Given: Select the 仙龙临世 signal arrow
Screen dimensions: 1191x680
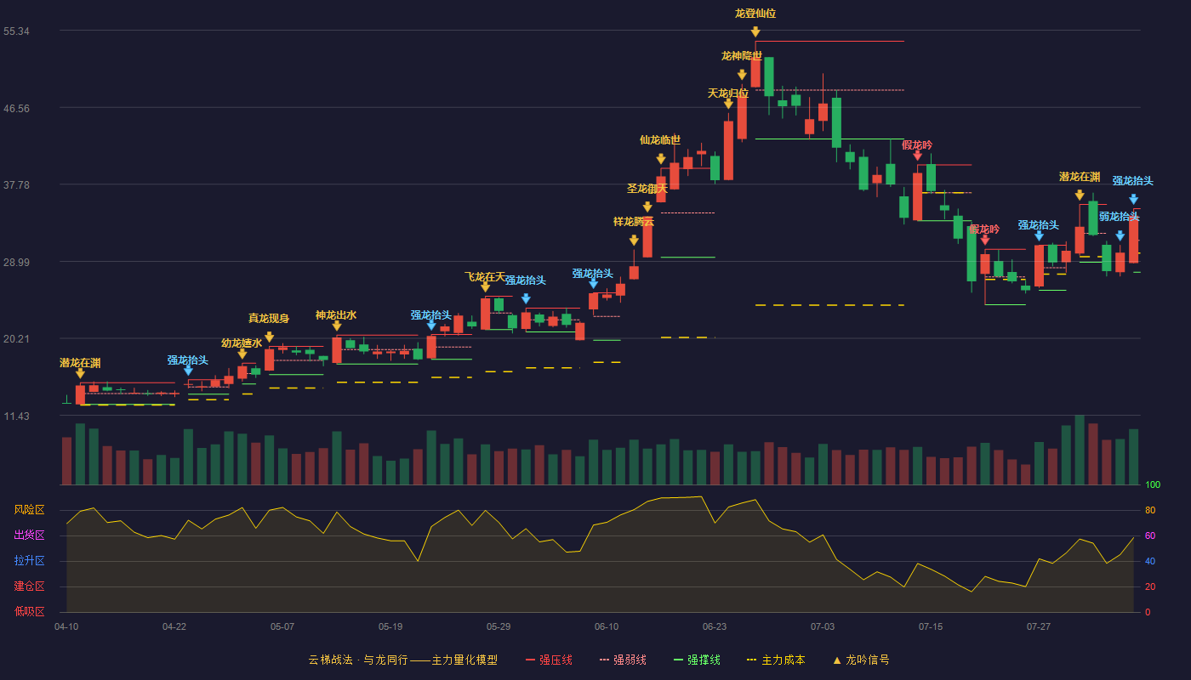Looking at the screenshot, I should pos(661,159).
